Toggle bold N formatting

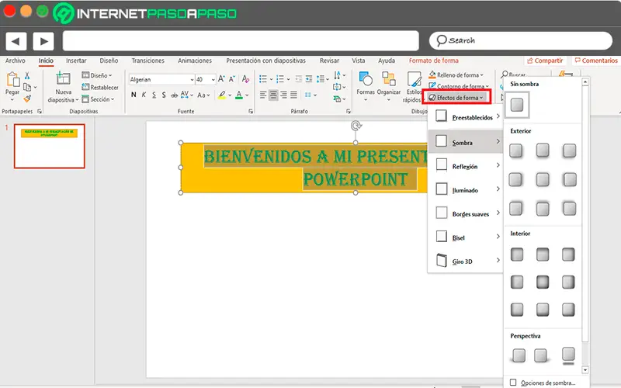point(133,95)
